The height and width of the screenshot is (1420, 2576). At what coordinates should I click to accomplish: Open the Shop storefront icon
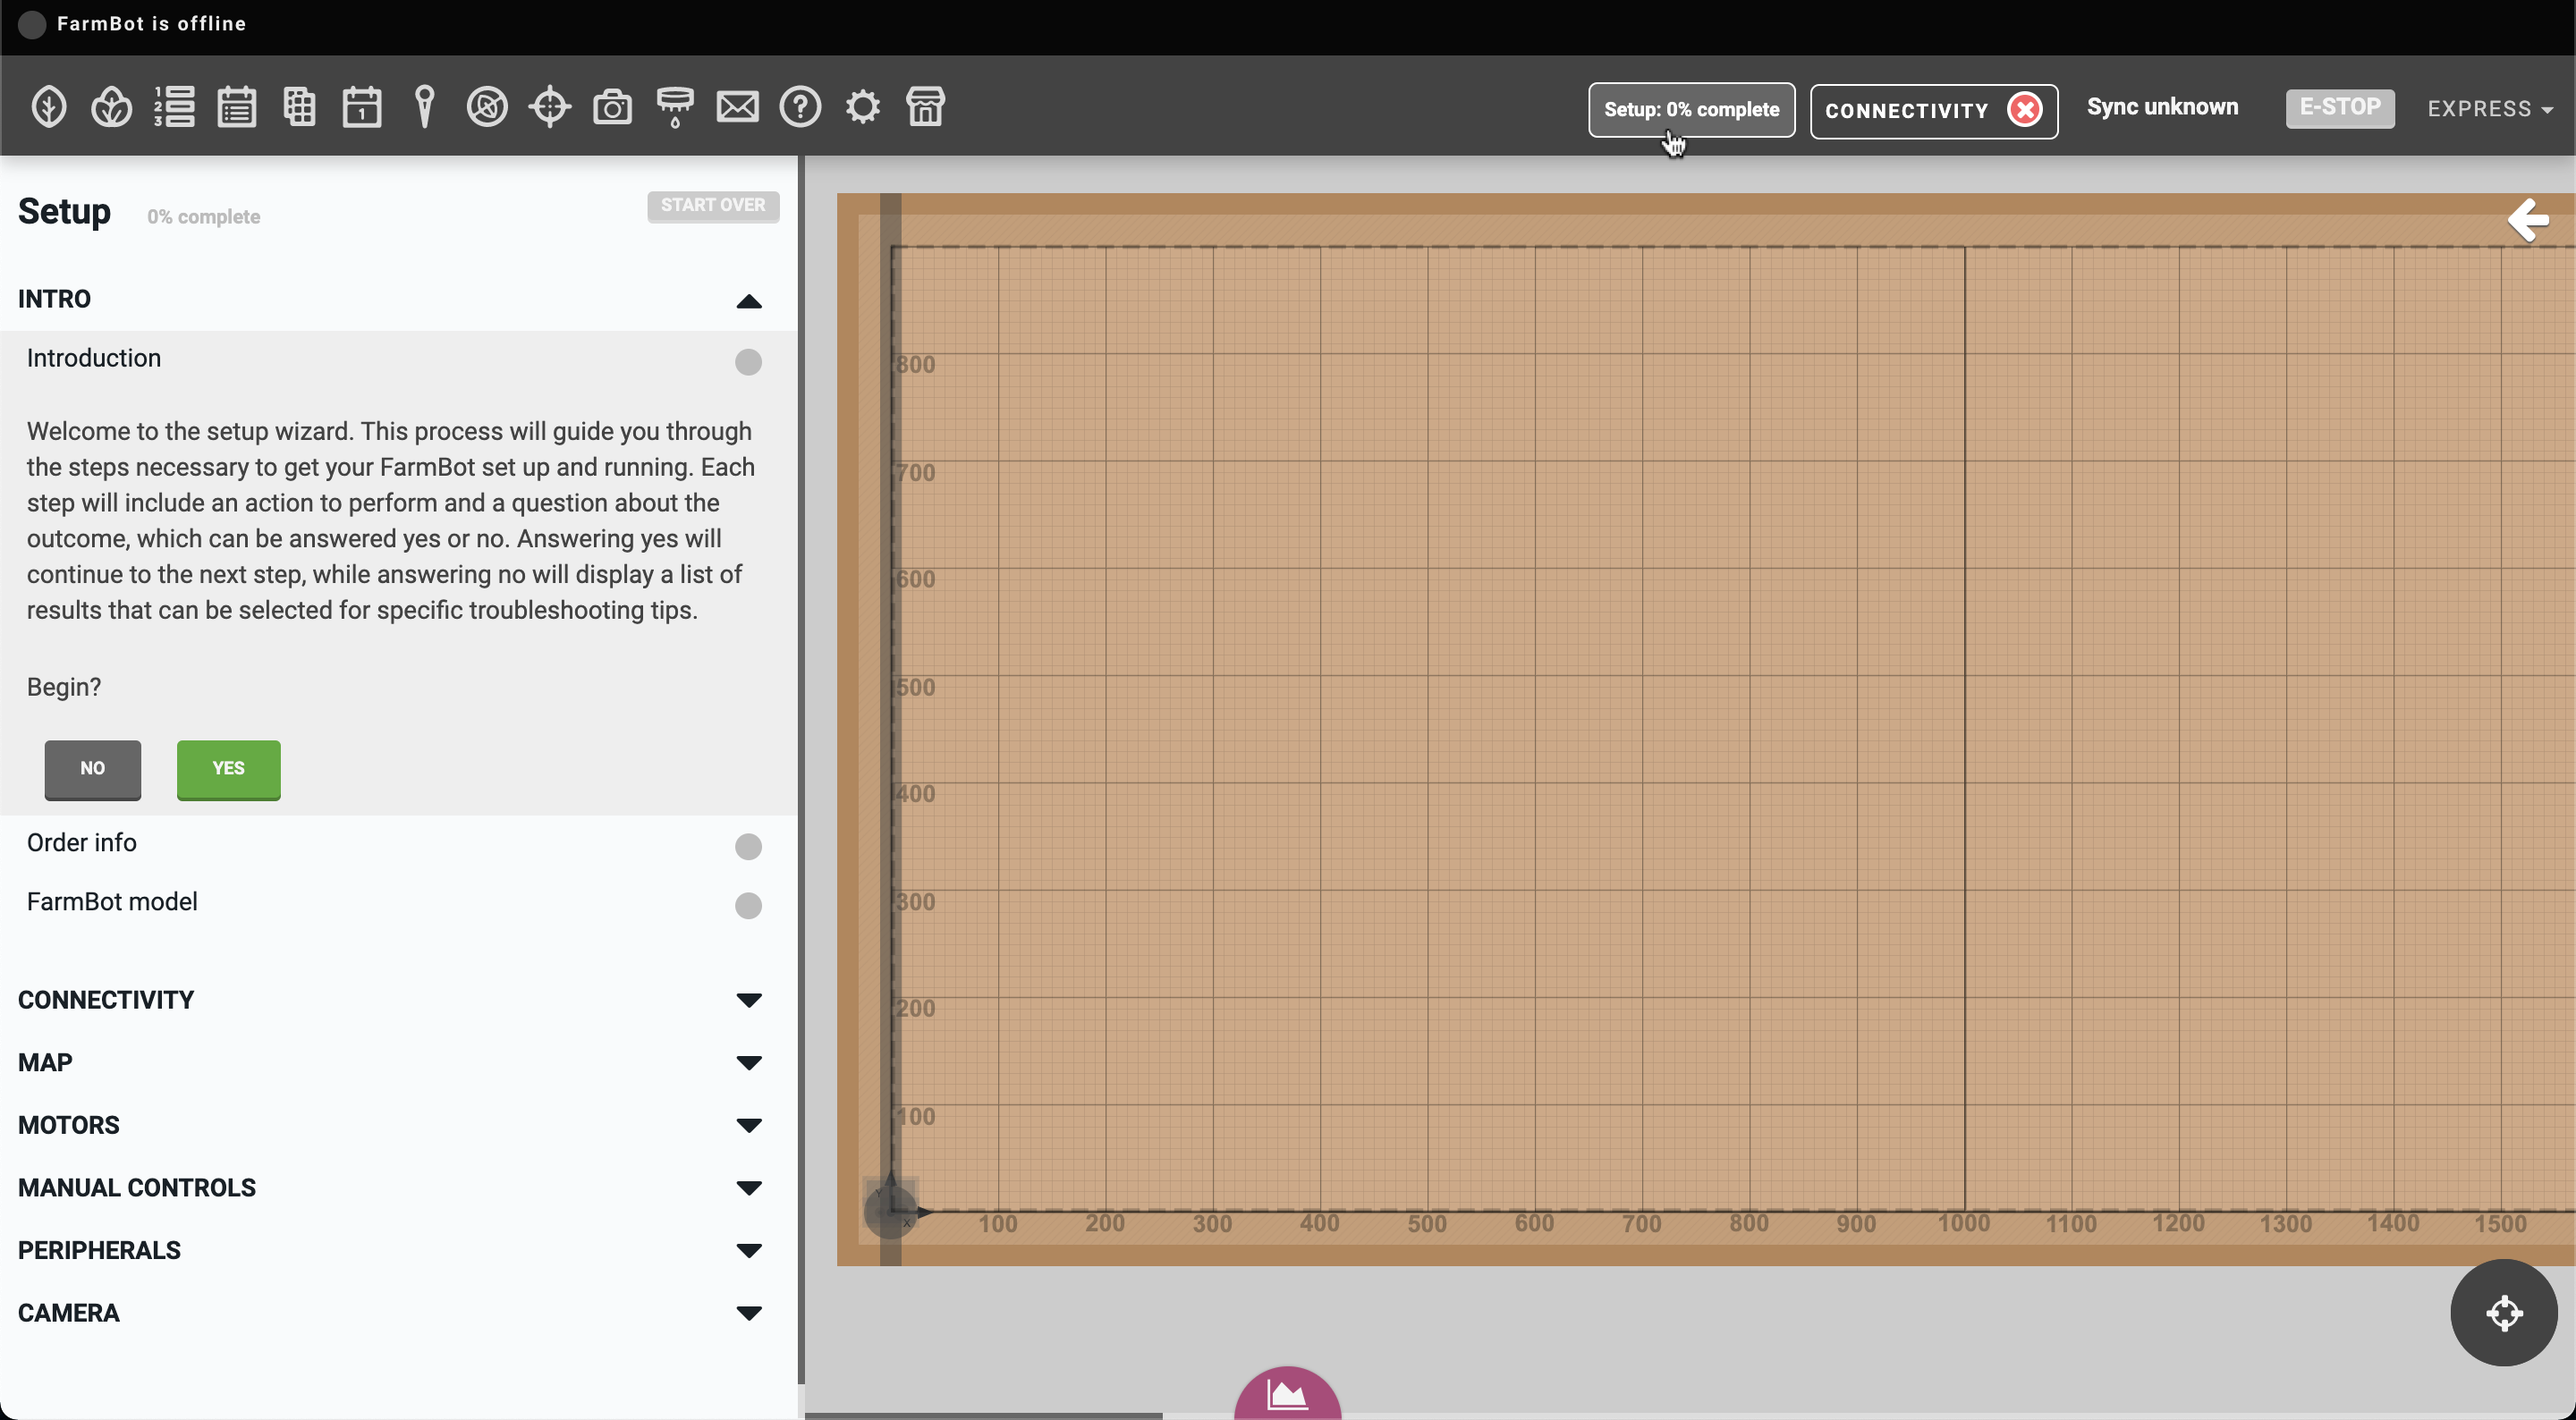click(x=925, y=107)
